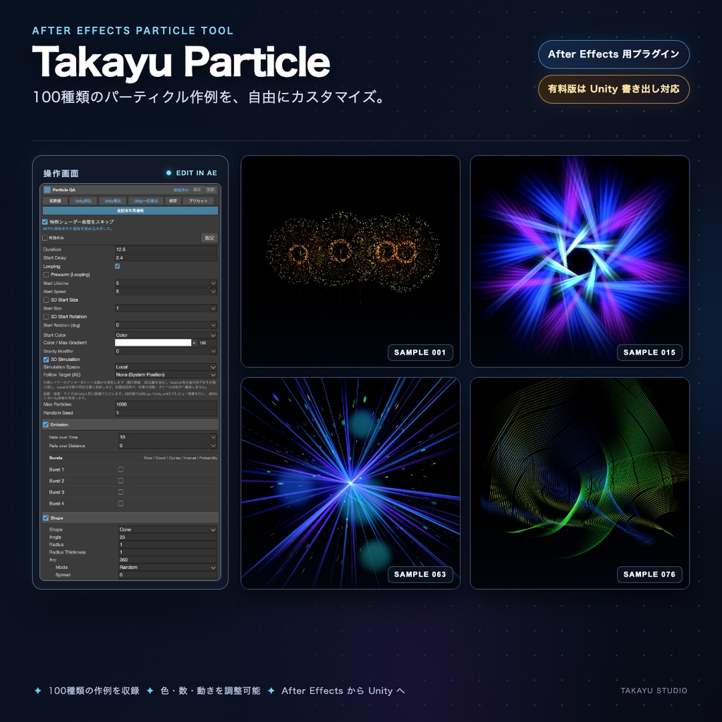Click the Start Lifetime value field
The image size is (722, 722).
tap(162, 283)
